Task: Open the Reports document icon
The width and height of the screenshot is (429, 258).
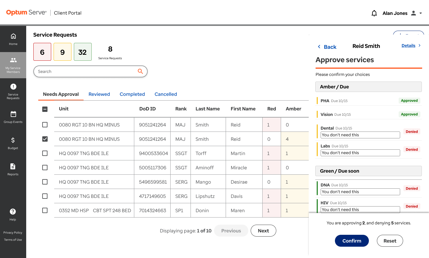Action: [x=13, y=166]
